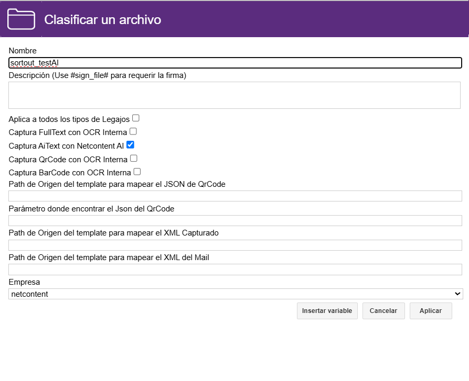Click the chevron arrow on the Empresa selector

tap(456, 294)
